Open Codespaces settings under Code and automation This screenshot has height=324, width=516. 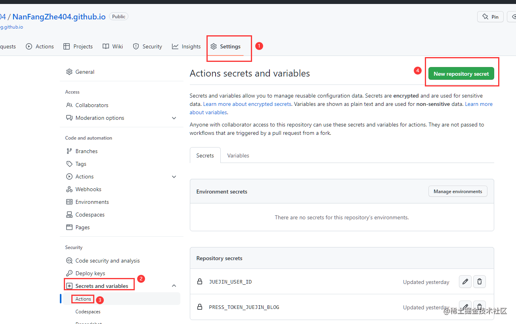pyautogui.click(x=122, y=215)
